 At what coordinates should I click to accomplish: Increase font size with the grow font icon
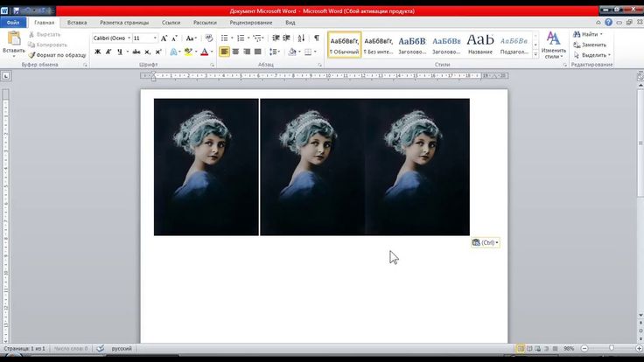click(x=164, y=38)
